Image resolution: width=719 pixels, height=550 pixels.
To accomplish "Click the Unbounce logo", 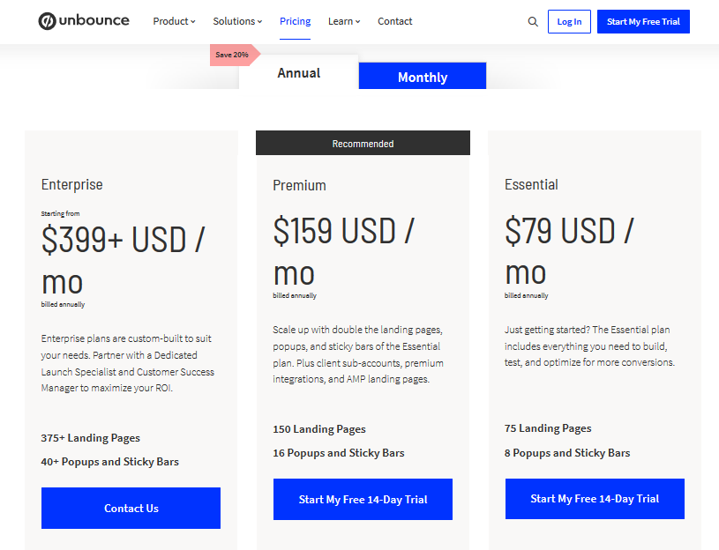I will 84,21.
